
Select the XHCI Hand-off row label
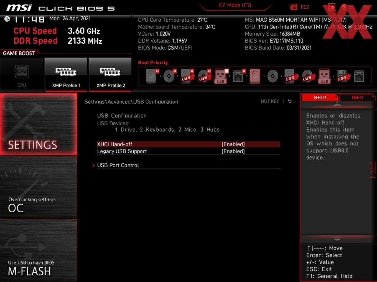click(114, 144)
